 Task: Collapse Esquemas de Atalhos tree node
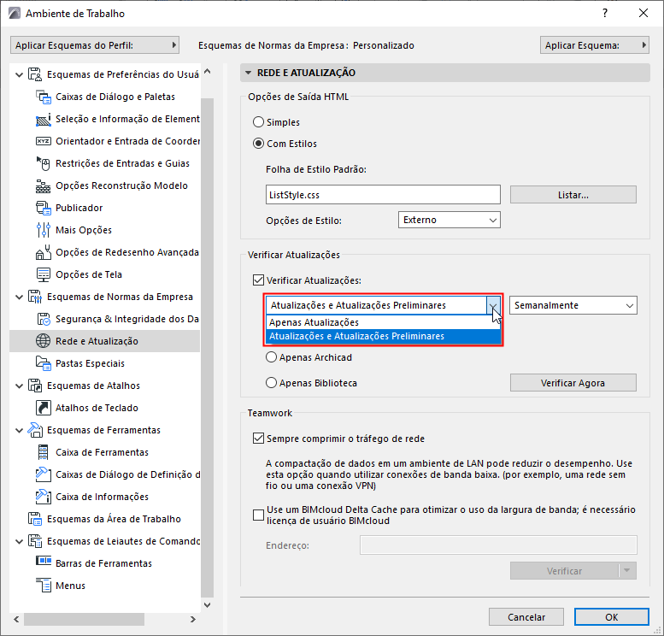tap(19, 386)
